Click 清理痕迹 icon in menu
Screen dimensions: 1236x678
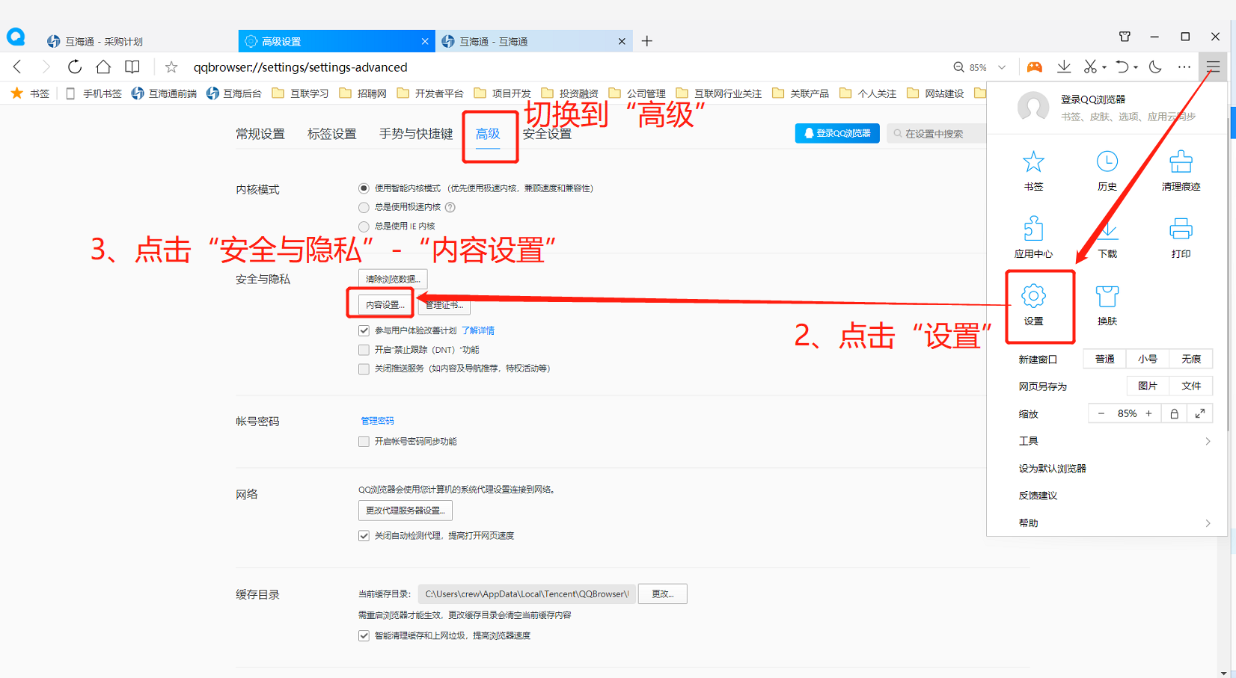click(1181, 171)
